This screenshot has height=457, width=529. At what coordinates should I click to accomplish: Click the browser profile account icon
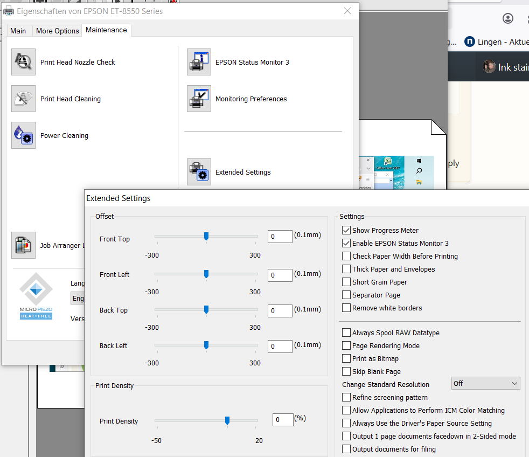(x=507, y=18)
